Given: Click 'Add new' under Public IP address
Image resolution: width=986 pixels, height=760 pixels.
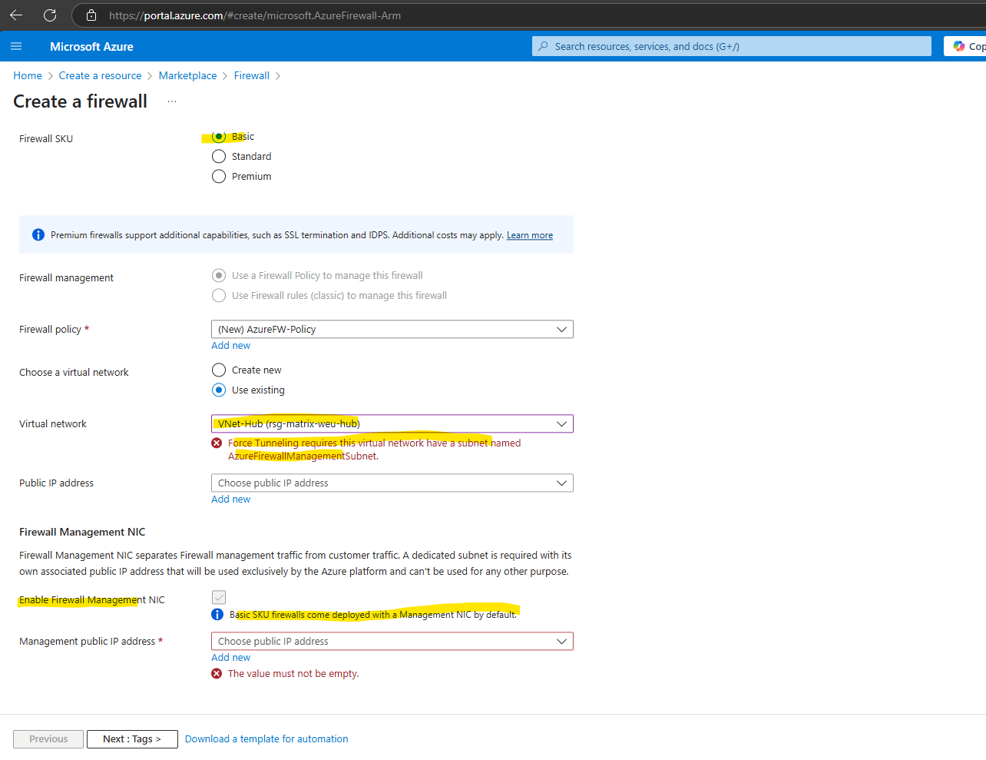Looking at the screenshot, I should coord(230,499).
